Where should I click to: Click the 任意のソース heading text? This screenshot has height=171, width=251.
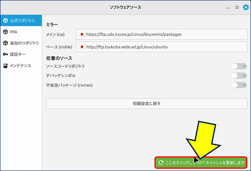[x=59, y=58]
